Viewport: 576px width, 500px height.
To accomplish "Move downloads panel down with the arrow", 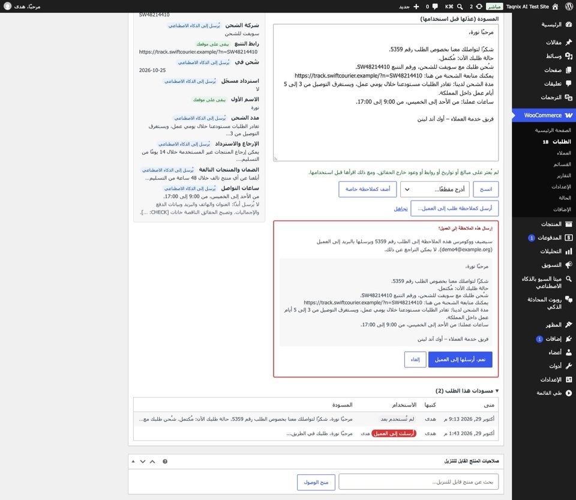I will (x=143, y=462).
